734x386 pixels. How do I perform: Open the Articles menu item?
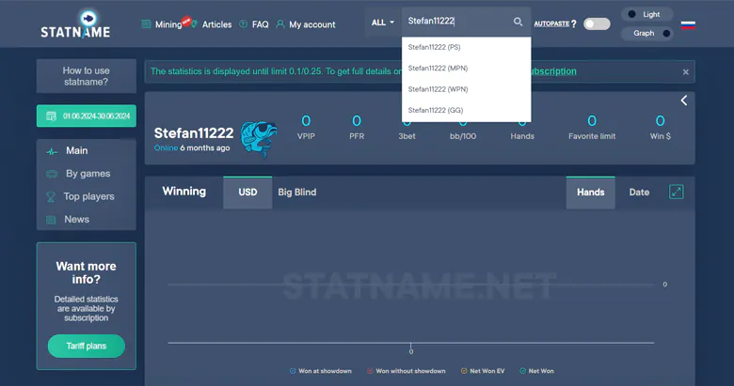[216, 24]
